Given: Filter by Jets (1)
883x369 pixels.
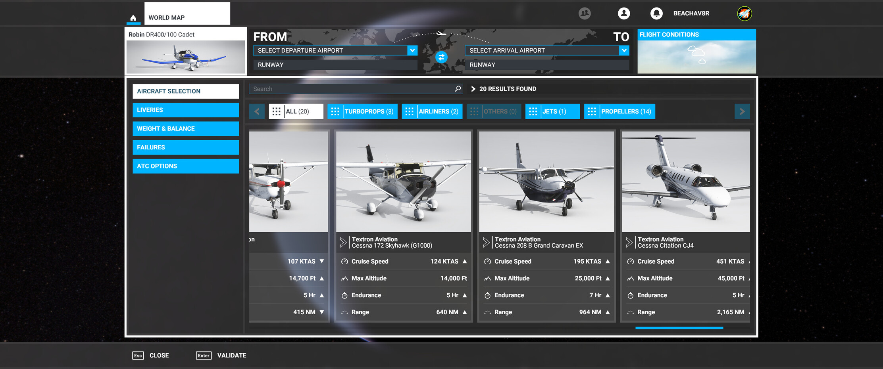Looking at the screenshot, I should [x=552, y=111].
